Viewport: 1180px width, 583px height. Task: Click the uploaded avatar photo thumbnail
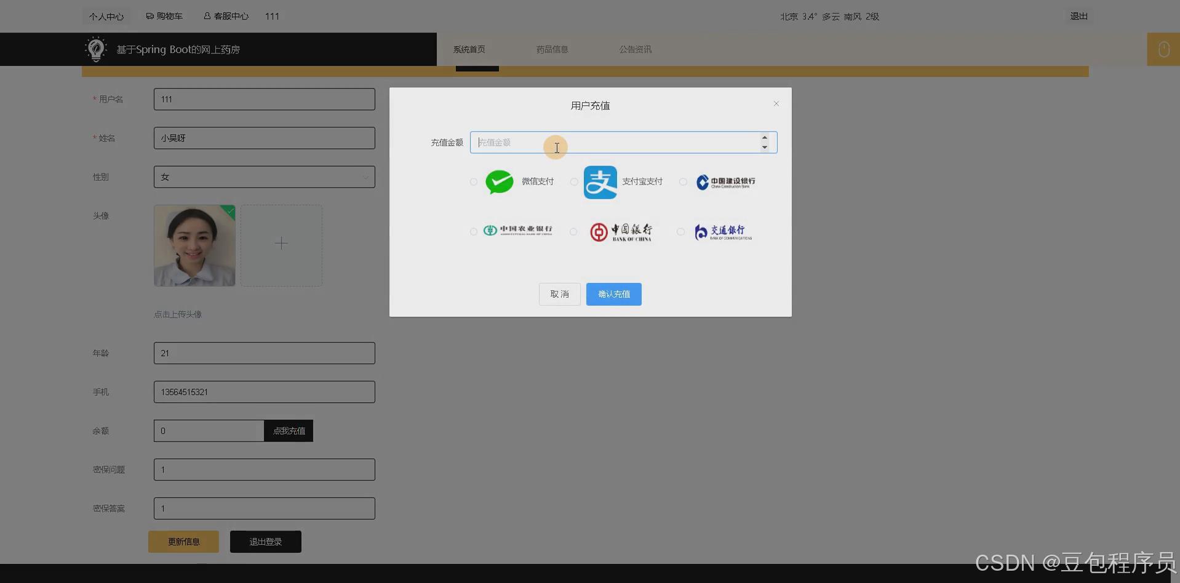(x=194, y=245)
